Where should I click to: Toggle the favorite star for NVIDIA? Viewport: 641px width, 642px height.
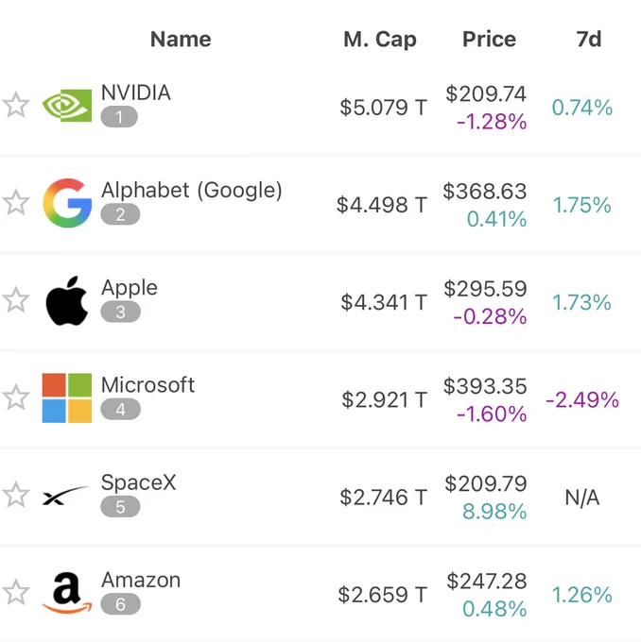click(16, 105)
